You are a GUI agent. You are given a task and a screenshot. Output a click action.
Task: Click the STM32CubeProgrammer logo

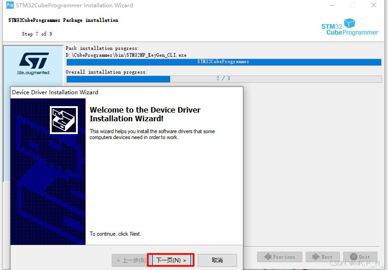[x=350, y=27]
